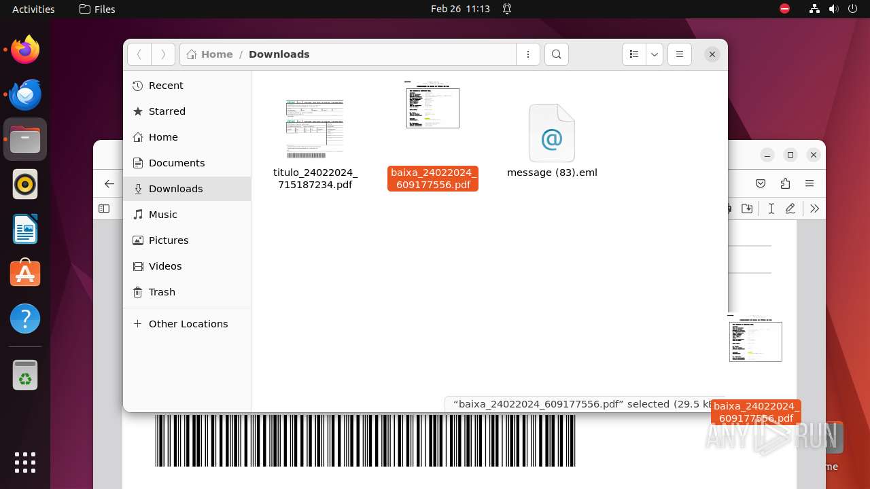Image resolution: width=870 pixels, height=489 pixels.
Task: Open Videos in the sidebar
Action: [187, 266]
